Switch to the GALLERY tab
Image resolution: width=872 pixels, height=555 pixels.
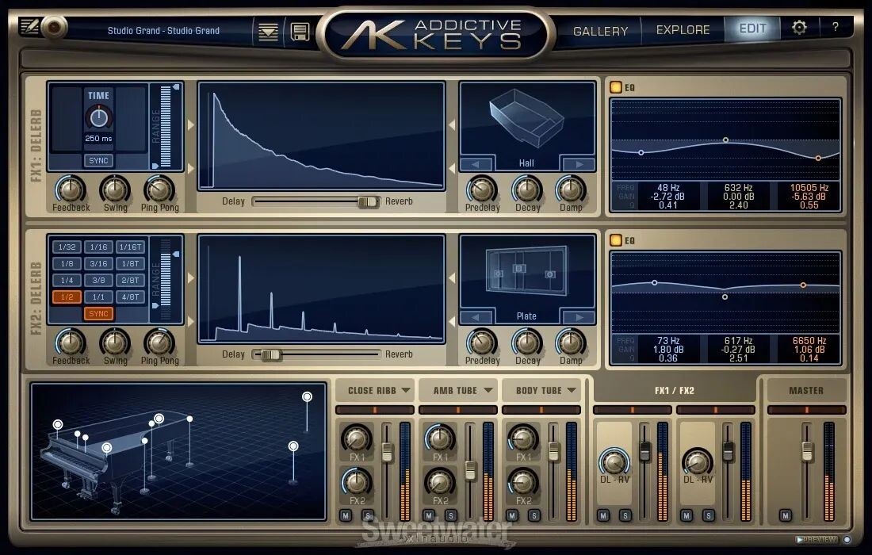600,31
